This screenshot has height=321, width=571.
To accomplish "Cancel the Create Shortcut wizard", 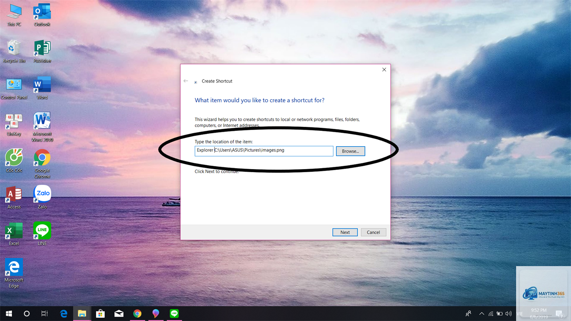I will [x=373, y=232].
